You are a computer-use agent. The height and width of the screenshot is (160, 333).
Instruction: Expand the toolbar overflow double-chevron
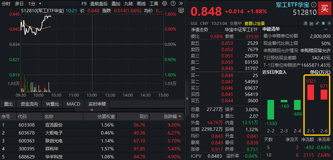[x=181, y=4]
